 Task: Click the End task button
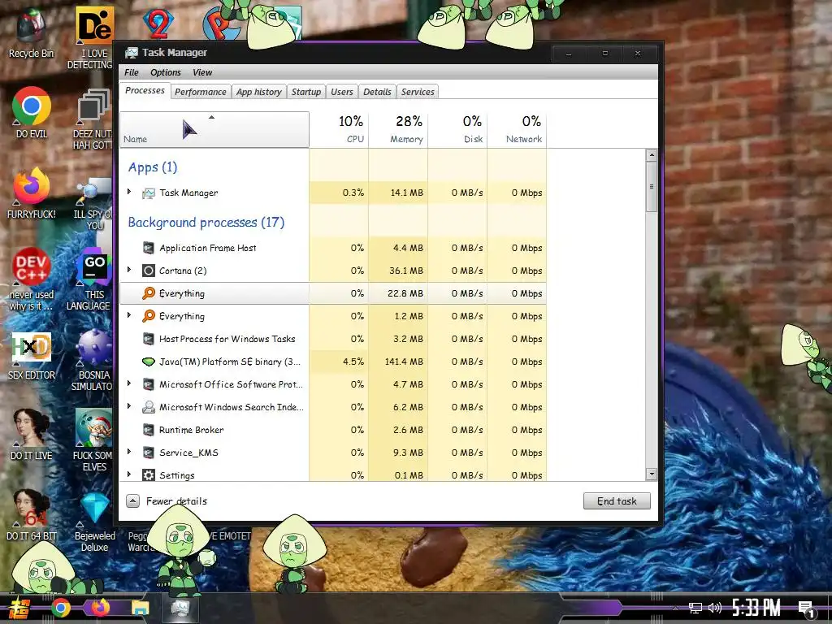[x=617, y=500]
